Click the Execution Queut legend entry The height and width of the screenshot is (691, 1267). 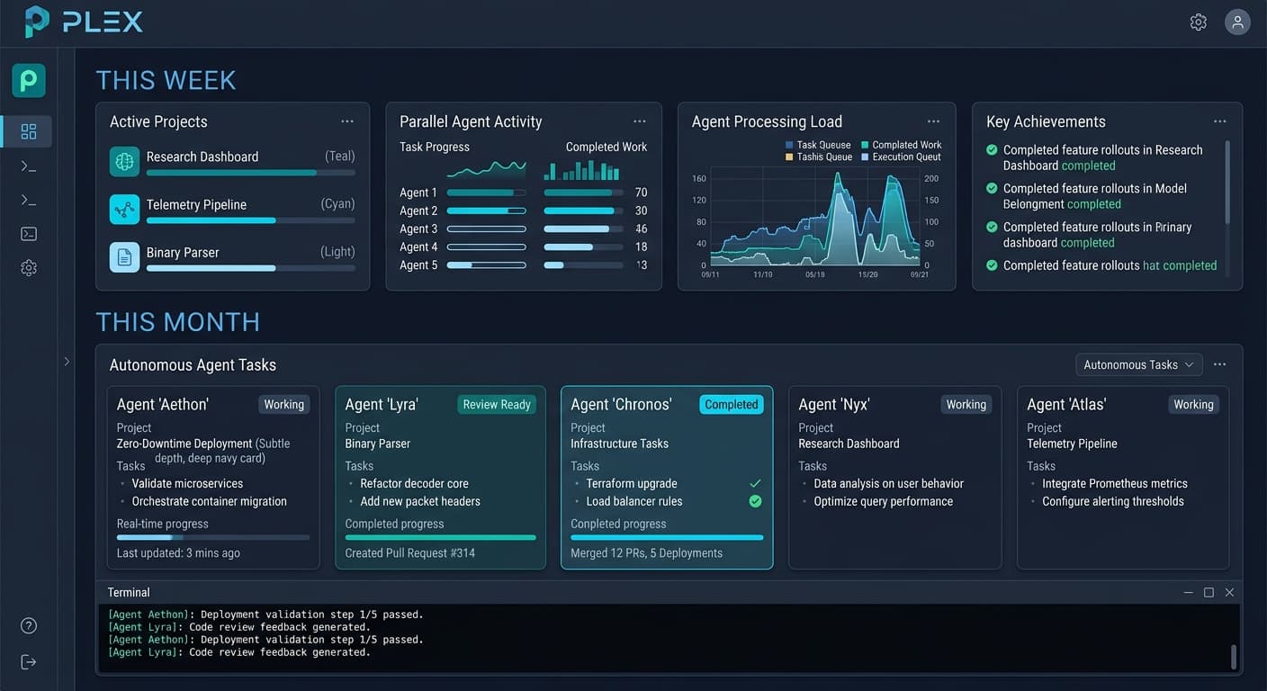tap(902, 157)
